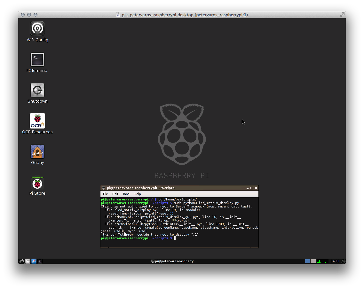Open the Pi Store icon
The height and width of the screenshot is (289, 364).
[37, 185]
